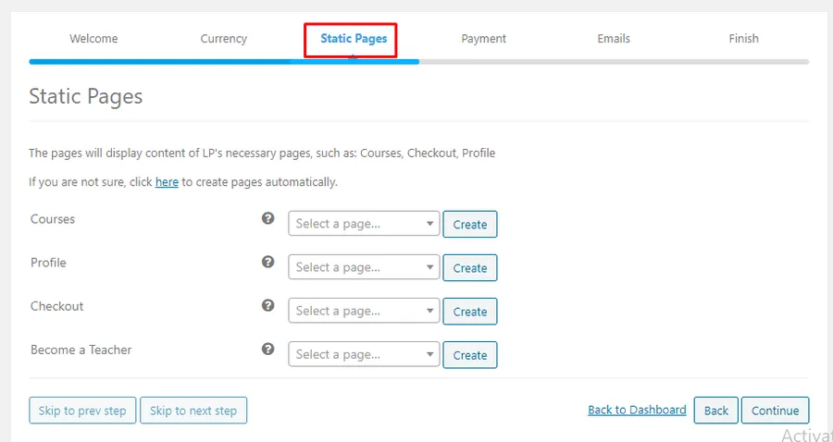The image size is (833, 442).
Task: Click the help icon next to Checkout
Action: coord(267,305)
